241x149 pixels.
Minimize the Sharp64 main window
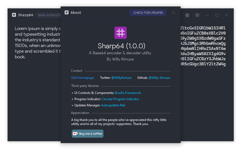207,15
